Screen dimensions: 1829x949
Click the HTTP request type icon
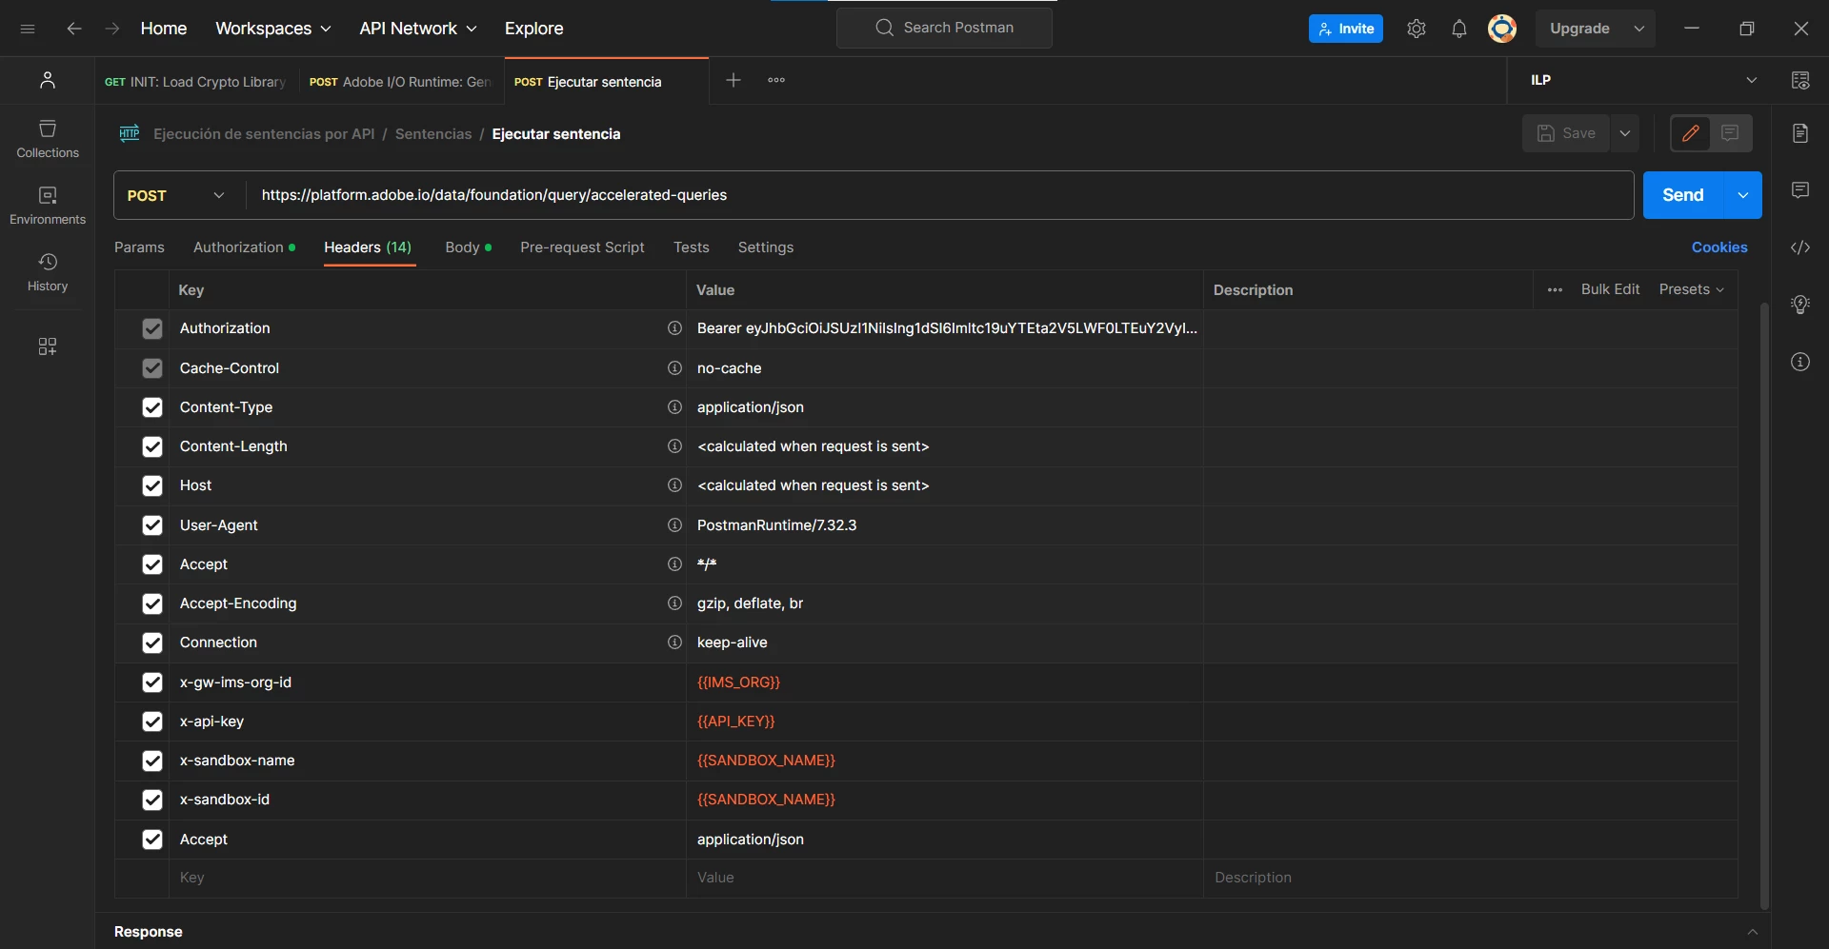tap(130, 133)
